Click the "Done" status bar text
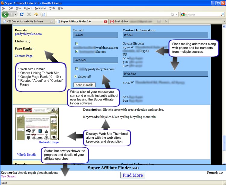Image resolution: width=226 pixels, height=185 pixels. tap(4, 183)
